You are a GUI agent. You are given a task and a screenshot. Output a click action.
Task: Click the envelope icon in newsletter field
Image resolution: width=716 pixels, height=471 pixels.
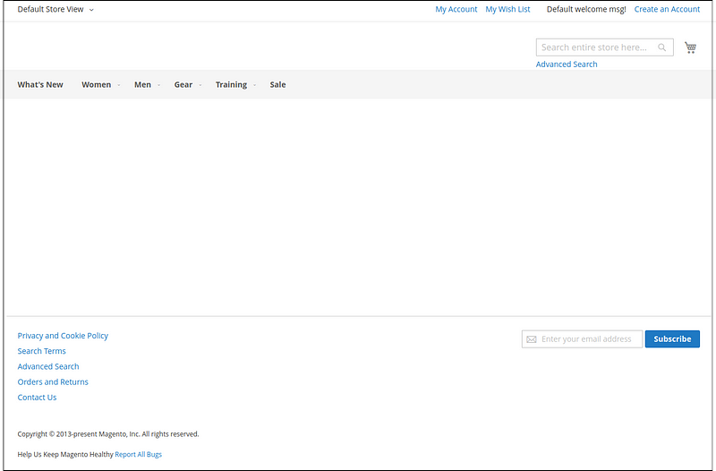(532, 339)
